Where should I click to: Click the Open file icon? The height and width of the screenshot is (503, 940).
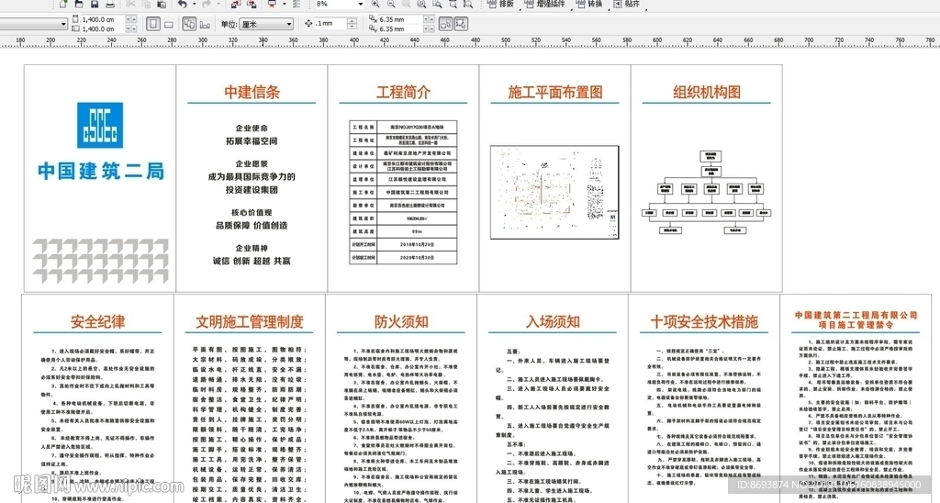point(79,5)
